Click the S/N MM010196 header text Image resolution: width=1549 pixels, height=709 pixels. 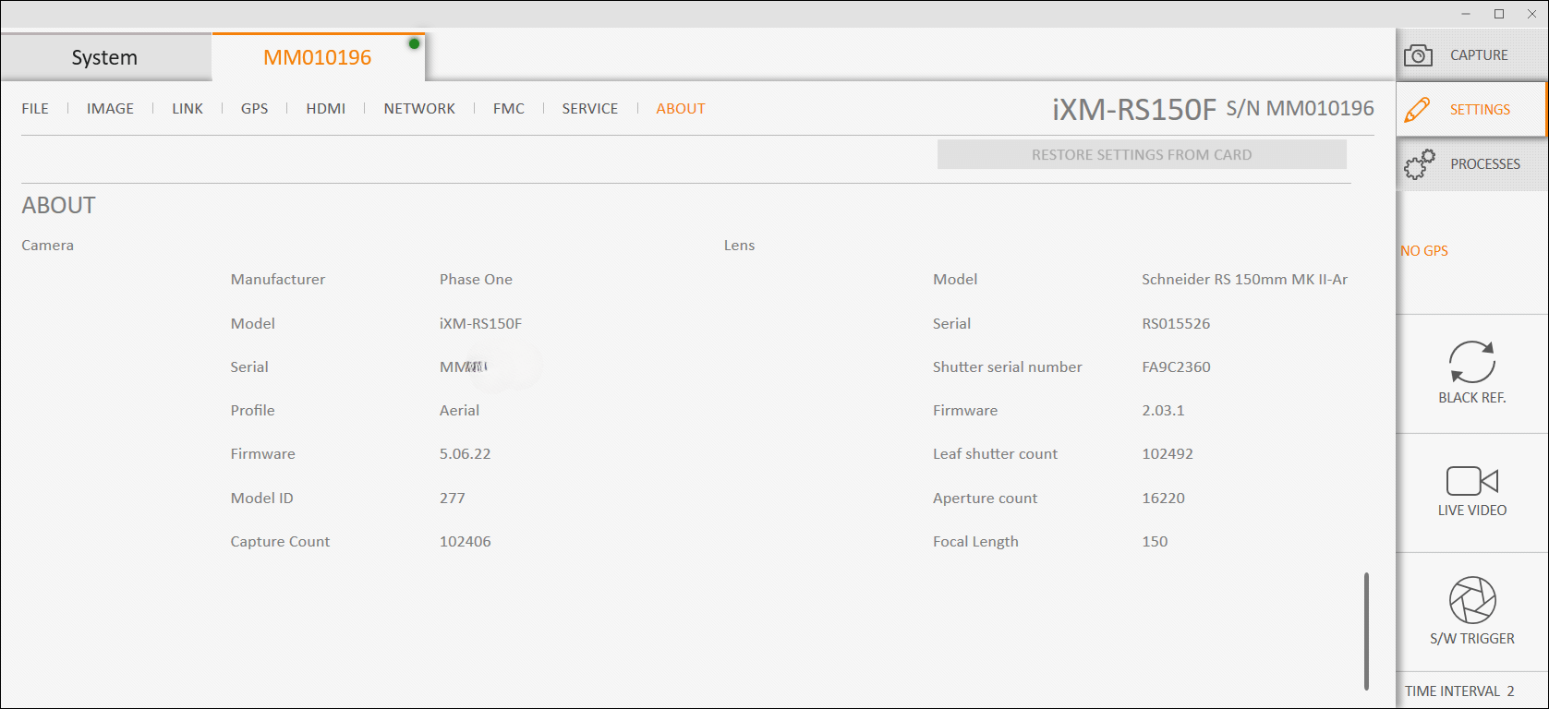[x=1300, y=109]
